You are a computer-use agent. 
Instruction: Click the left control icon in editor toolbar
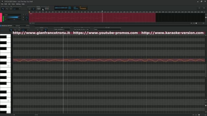[38, 30]
